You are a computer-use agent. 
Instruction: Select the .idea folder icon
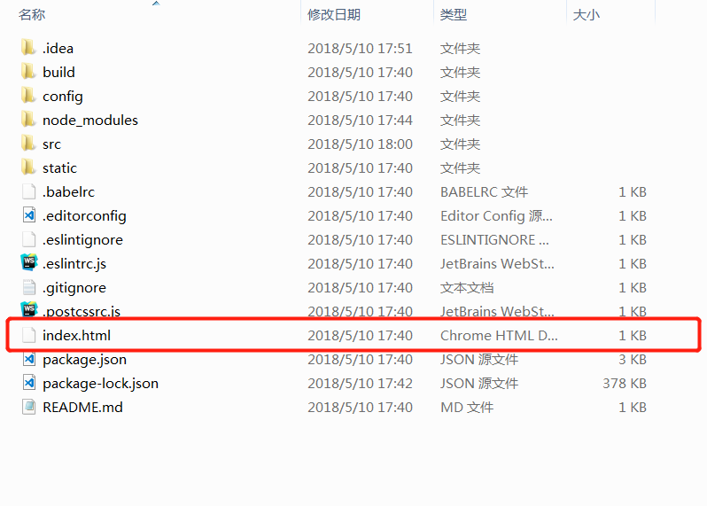pyautogui.click(x=28, y=47)
